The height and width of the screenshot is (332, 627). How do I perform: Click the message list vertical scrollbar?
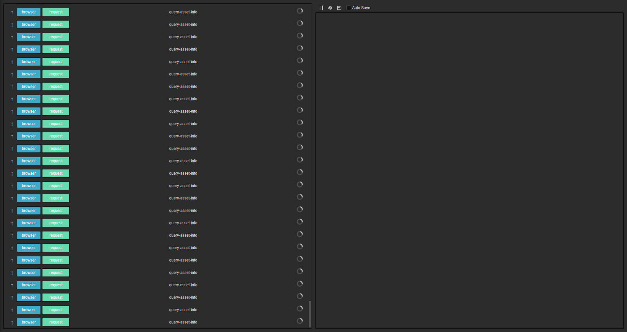(310, 314)
